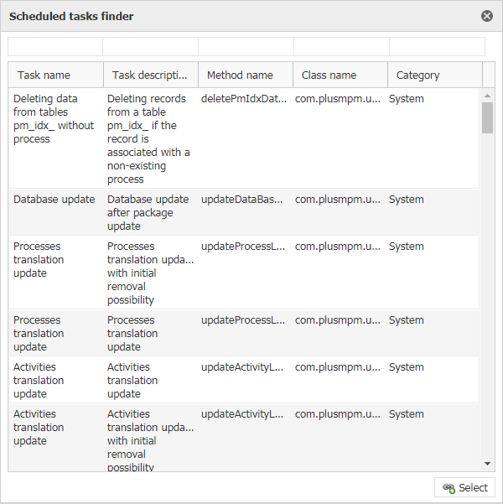Viewport: 503px width, 504px height.
Task: Click the filter field above Category
Action: 437,47
